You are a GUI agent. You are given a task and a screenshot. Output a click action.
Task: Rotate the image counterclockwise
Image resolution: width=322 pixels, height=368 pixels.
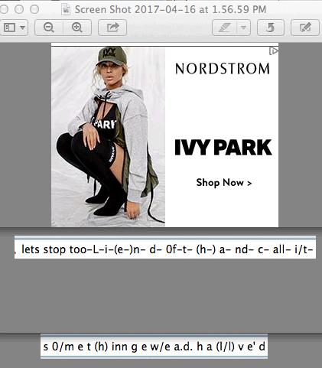click(x=271, y=28)
